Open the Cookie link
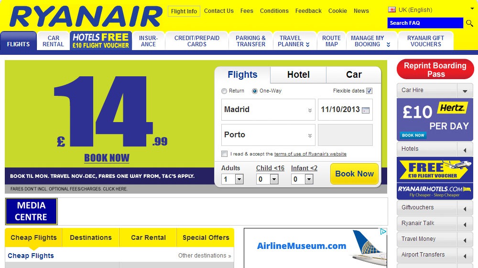478x268 pixels. point(337,11)
